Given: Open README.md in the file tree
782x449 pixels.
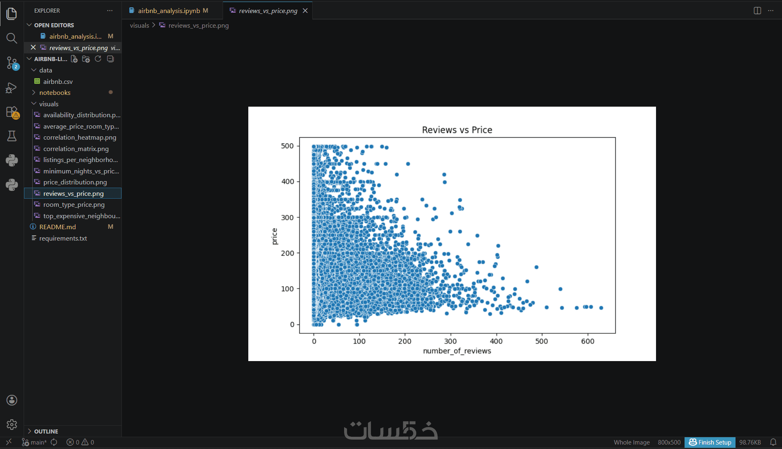Looking at the screenshot, I should pos(73,227).
